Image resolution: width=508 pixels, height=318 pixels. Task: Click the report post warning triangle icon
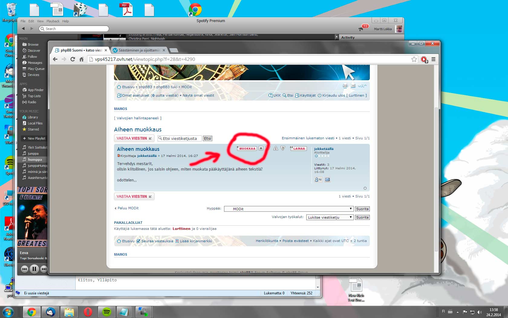point(275,148)
